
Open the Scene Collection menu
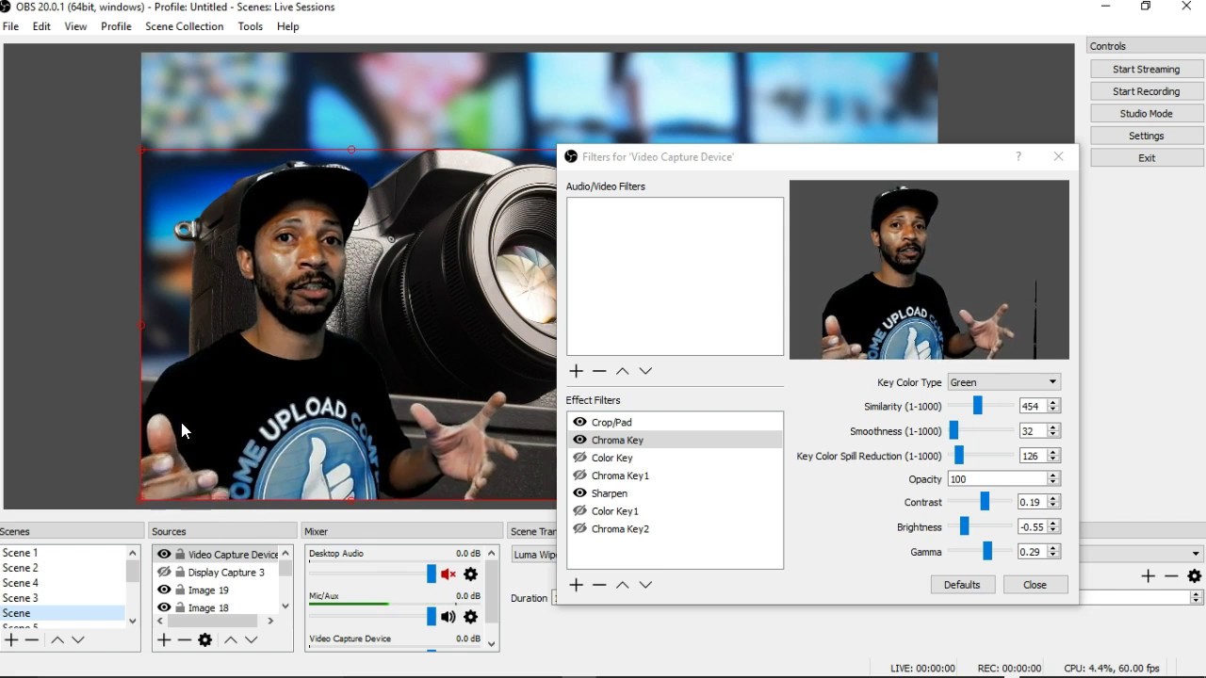click(185, 26)
